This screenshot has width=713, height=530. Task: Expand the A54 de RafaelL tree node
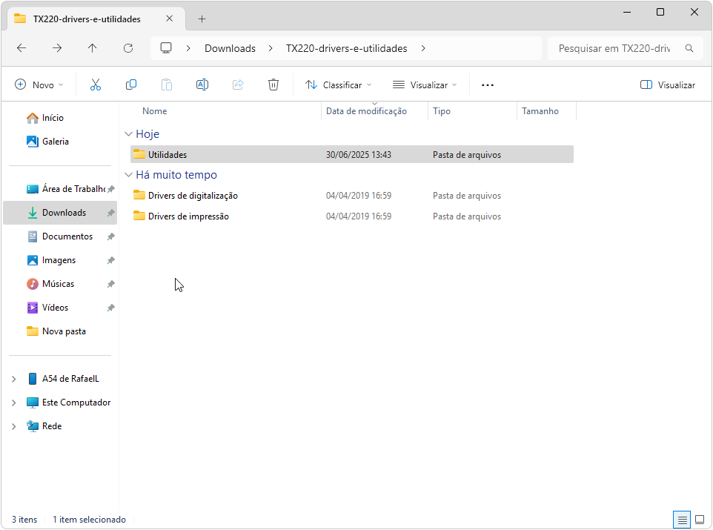point(13,379)
